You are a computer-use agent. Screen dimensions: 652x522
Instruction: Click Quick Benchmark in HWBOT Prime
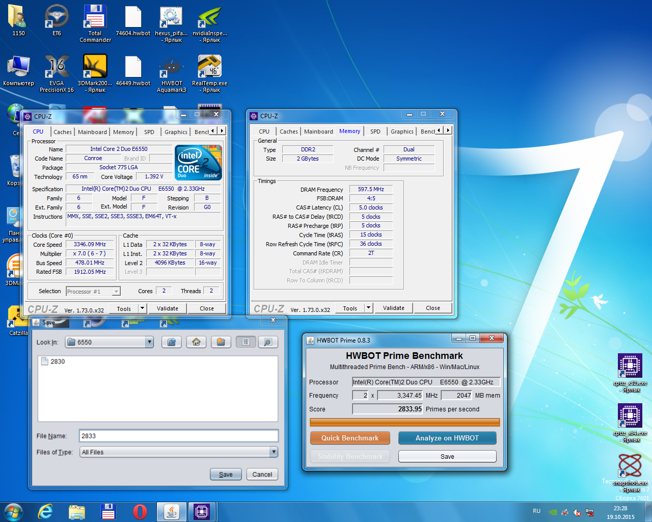(x=350, y=438)
